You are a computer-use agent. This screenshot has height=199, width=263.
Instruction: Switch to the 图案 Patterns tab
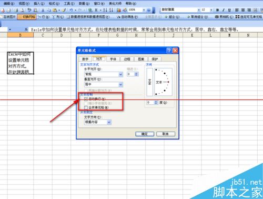point(141,59)
